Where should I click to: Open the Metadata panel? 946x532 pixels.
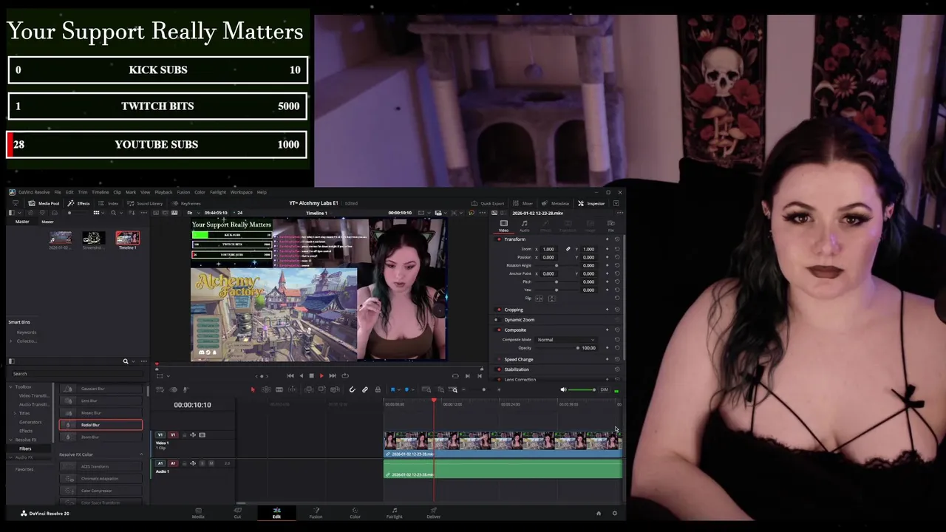click(x=557, y=203)
